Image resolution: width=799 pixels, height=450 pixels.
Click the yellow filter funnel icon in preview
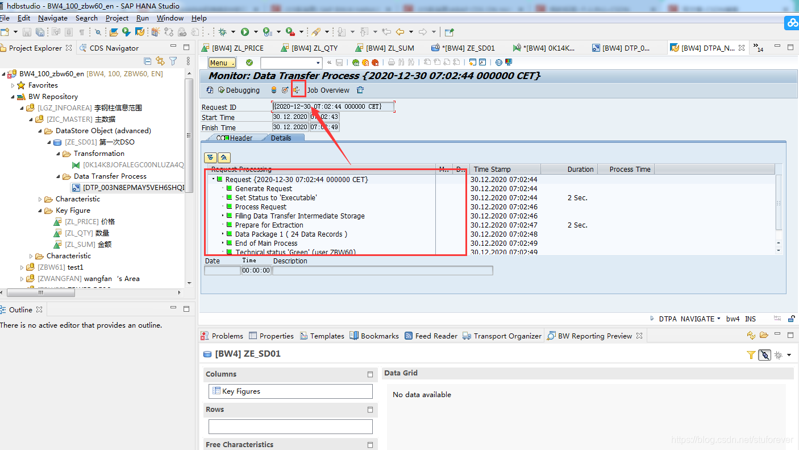[x=751, y=354]
